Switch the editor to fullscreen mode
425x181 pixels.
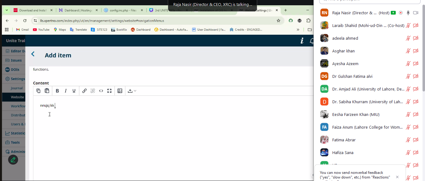click(x=110, y=91)
